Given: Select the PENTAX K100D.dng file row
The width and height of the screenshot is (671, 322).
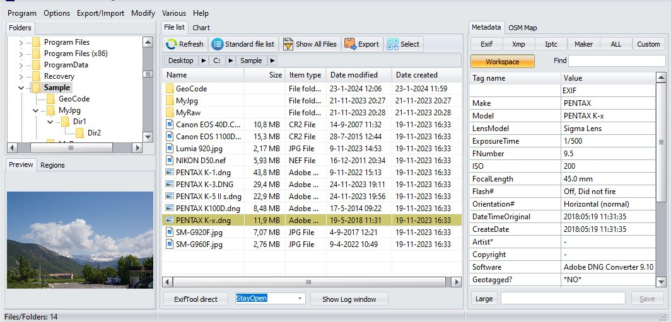Looking at the screenshot, I should pos(312,209).
